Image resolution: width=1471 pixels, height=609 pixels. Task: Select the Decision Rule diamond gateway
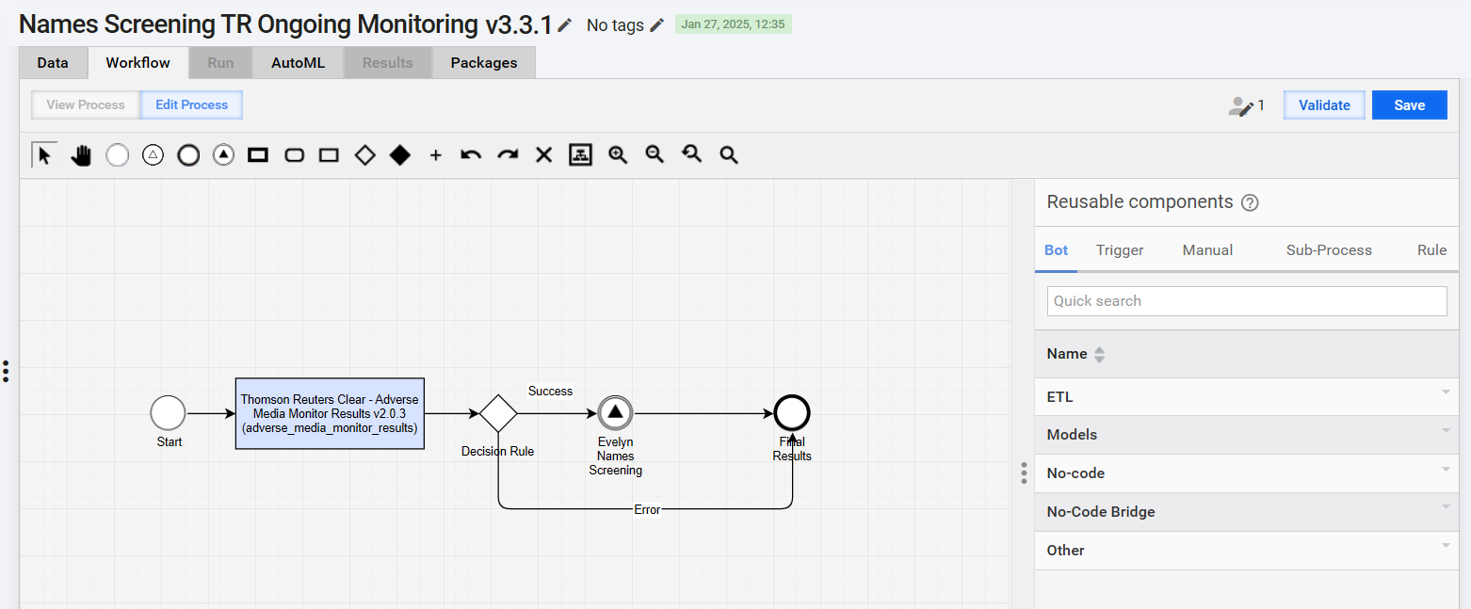pyautogui.click(x=498, y=412)
